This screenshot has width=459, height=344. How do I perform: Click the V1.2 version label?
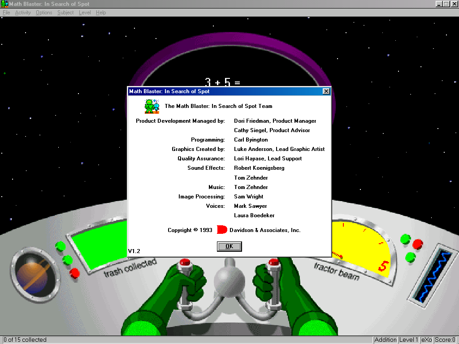(x=134, y=251)
